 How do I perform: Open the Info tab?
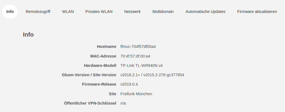click(x=10, y=12)
